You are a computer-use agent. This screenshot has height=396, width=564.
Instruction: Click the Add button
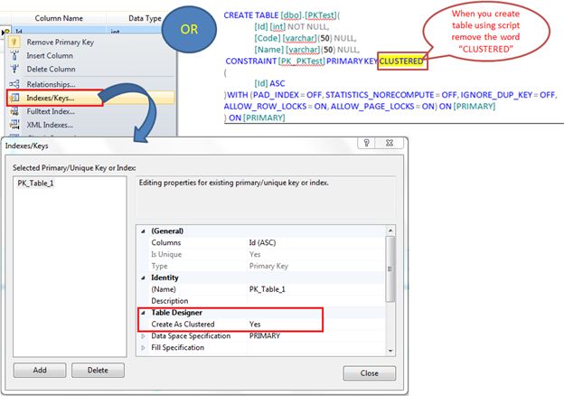[x=40, y=370]
